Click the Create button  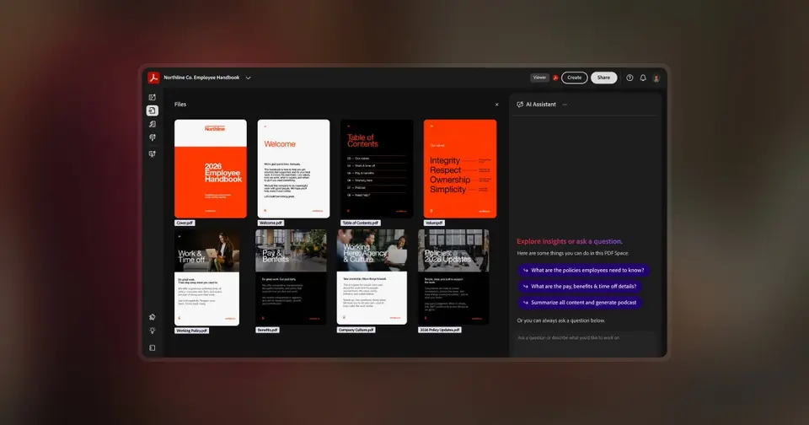(x=574, y=78)
